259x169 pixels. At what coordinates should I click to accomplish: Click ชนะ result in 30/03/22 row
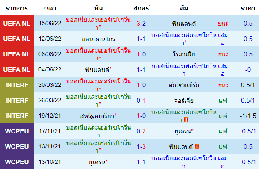tap(223, 85)
